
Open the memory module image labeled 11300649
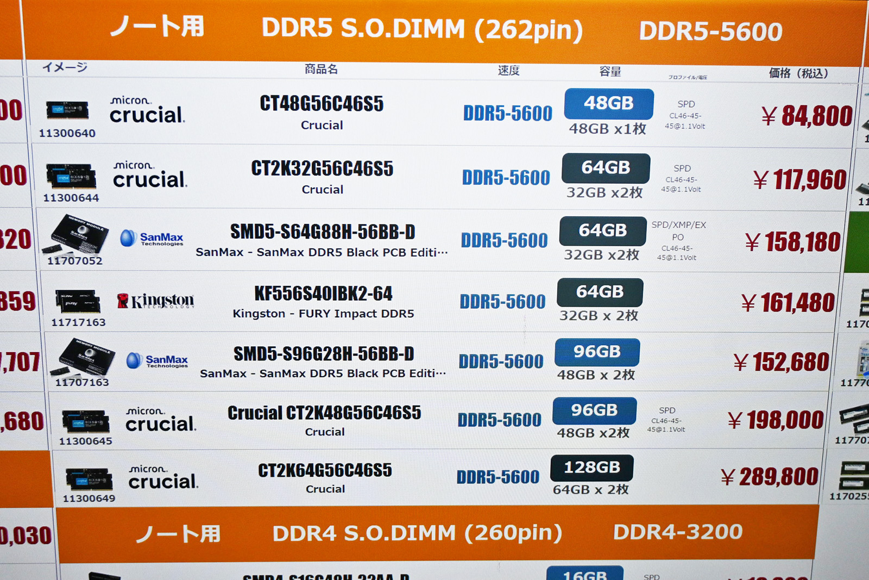pyautogui.click(x=89, y=479)
